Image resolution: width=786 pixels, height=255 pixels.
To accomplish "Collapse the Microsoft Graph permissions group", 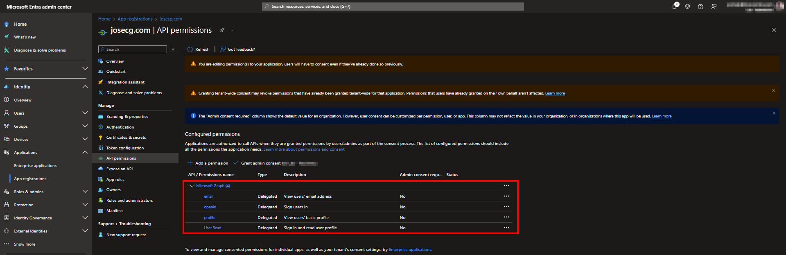I will [192, 186].
